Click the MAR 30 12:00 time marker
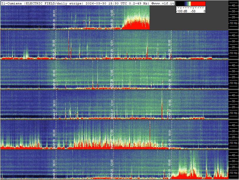Screen dimensions: 239x180 coord(112,19)
